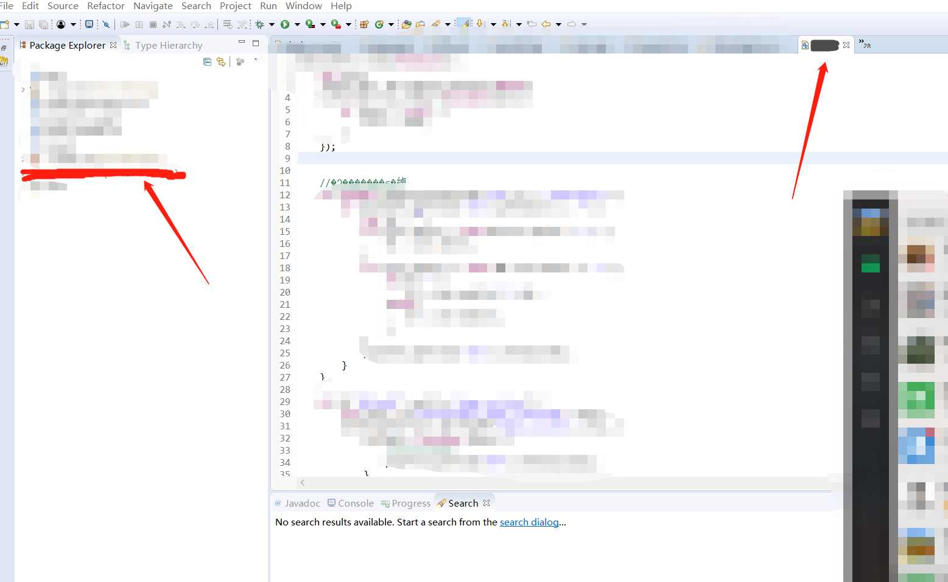Click the New Java Class icon
The height and width of the screenshot is (582, 948).
coord(379,24)
